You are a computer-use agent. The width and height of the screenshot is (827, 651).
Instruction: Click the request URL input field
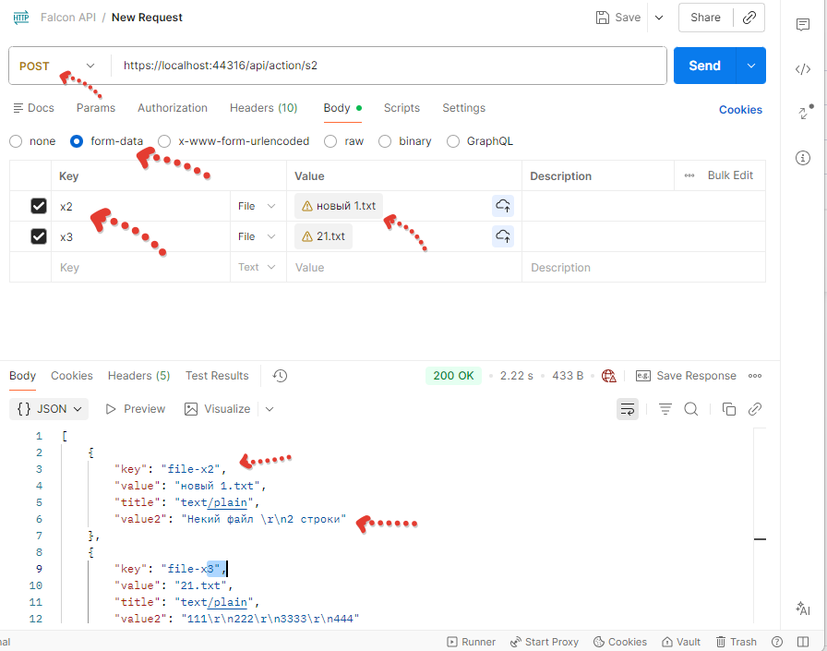coord(388,66)
